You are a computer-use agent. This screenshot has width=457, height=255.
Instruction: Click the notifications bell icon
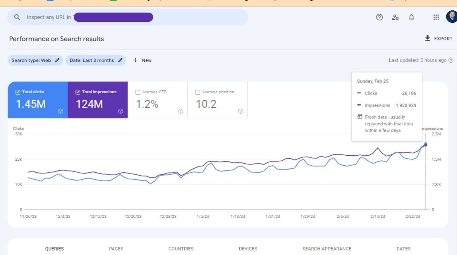pyautogui.click(x=412, y=17)
